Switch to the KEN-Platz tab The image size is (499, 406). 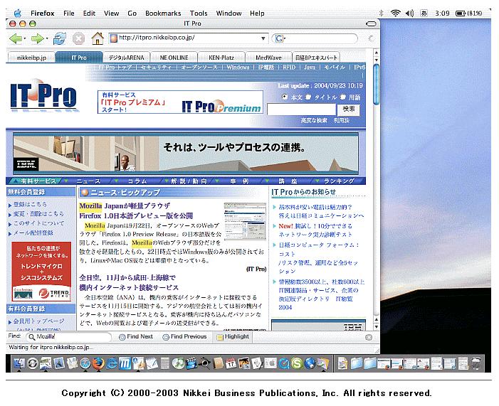coord(221,58)
